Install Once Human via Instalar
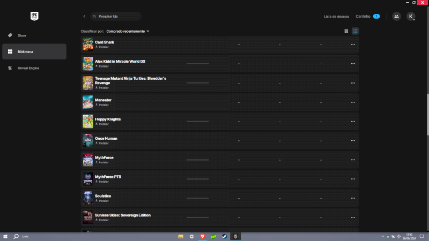 pyautogui.click(x=102, y=143)
